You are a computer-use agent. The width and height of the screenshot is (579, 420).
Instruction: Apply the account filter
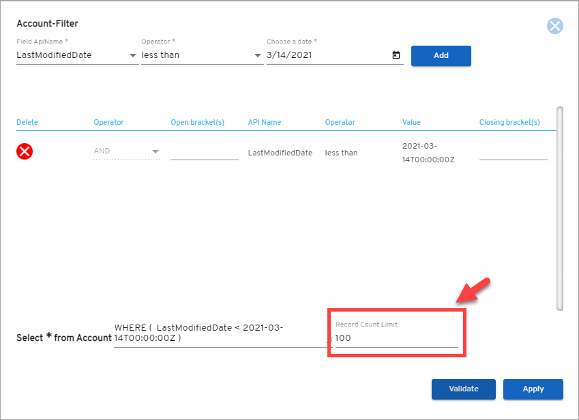[533, 389]
